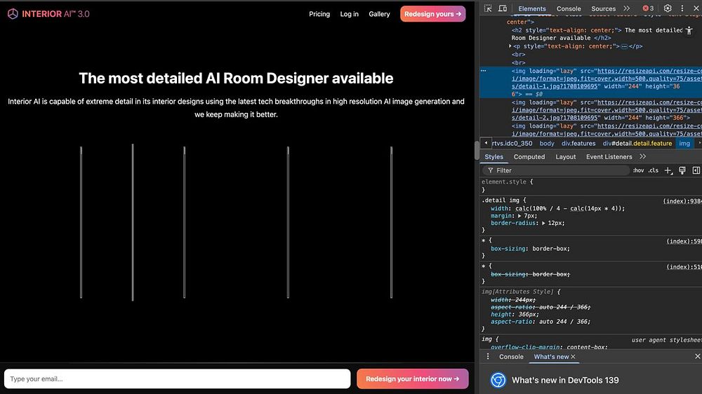The width and height of the screenshot is (702, 394).
Task: Toggle the .cls element classes button
Action: coord(653,170)
